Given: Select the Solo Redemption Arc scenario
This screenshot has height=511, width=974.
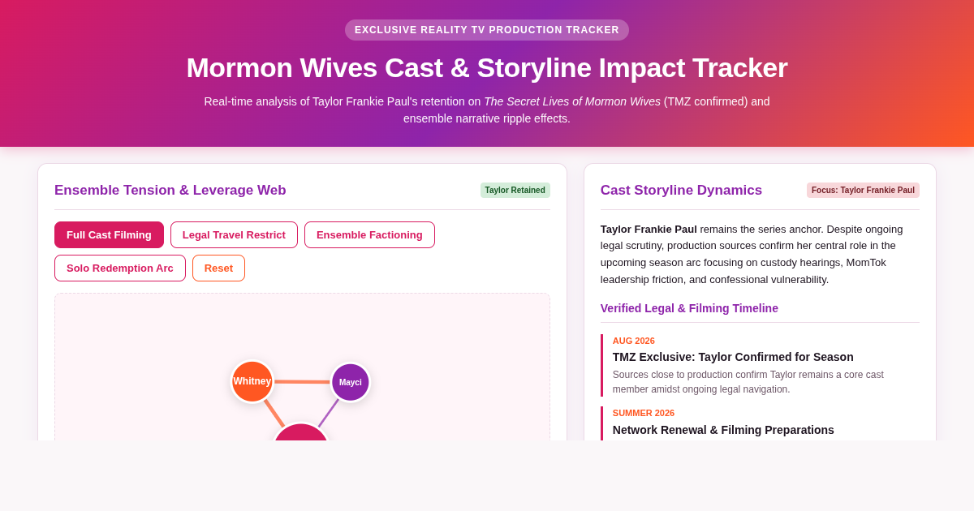Looking at the screenshot, I should tap(120, 268).
